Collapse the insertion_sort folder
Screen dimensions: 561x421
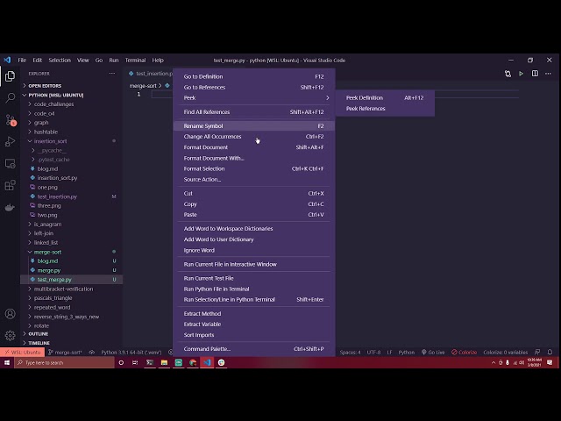pyautogui.click(x=50, y=141)
